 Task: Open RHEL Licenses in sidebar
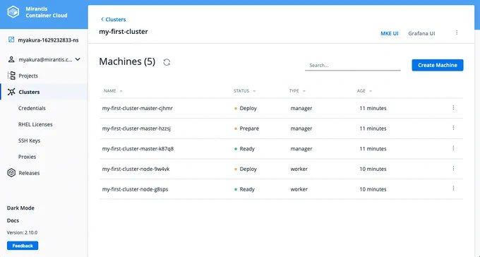pyautogui.click(x=35, y=124)
